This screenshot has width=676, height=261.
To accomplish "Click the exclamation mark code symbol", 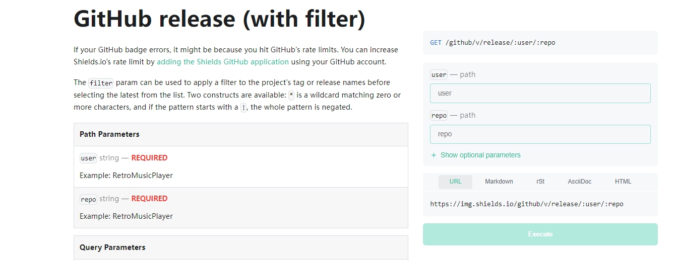I will [243, 108].
